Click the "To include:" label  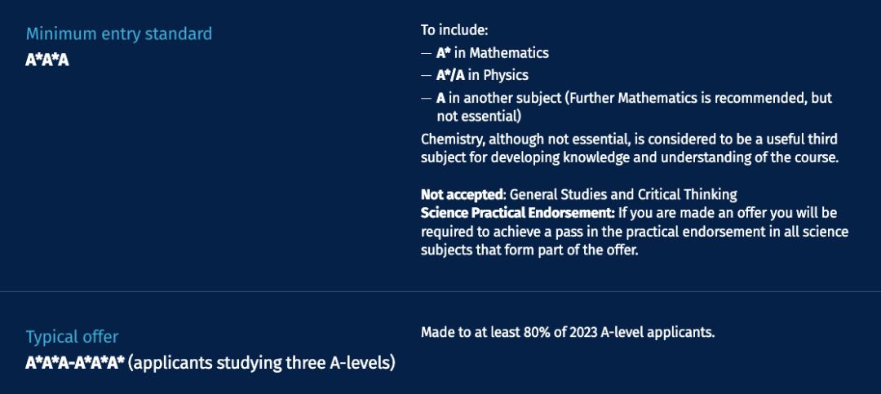click(447, 30)
